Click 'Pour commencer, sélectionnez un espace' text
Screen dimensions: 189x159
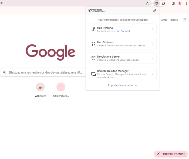tap(123, 20)
